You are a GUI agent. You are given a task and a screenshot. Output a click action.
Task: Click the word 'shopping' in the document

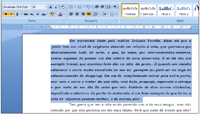click(93, 76)
